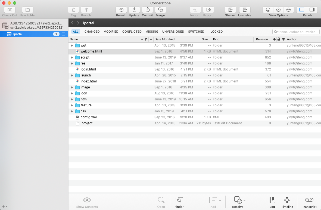The height and width of the screenshot is (210, 321).
Task: Reveal the selection in Finder
Action: [x=179, y=200]
